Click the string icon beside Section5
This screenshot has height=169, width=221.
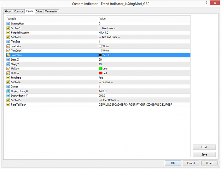[8, 100]
